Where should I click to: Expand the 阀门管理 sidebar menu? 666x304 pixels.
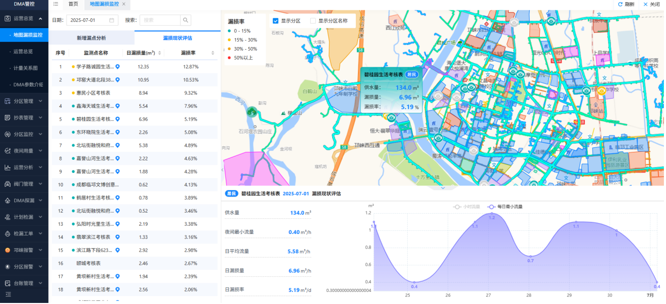[x=24, y=184]
